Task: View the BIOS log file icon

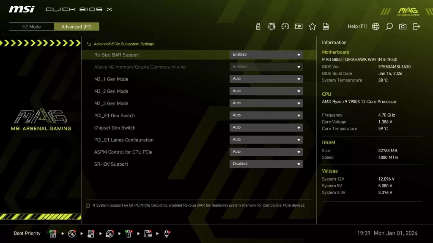Action: click(x=326, y=26)
